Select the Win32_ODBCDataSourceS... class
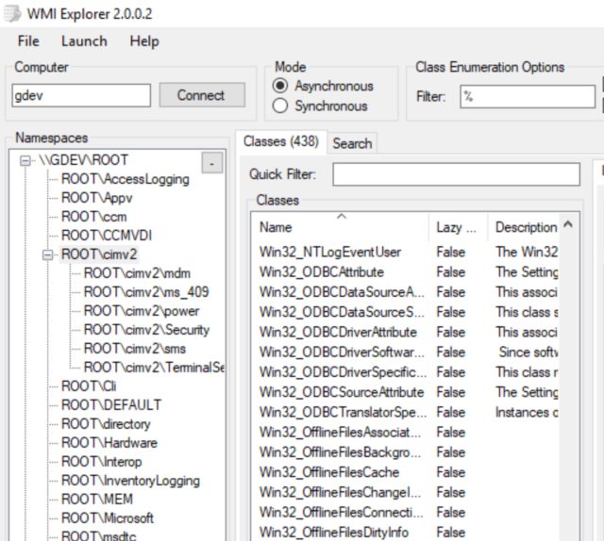This screenshot has width=604, height=541. coord(342,312)
